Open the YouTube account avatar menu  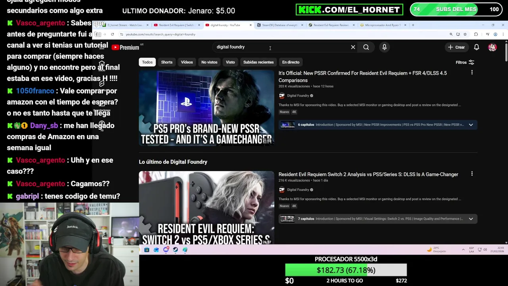[493, 47]
